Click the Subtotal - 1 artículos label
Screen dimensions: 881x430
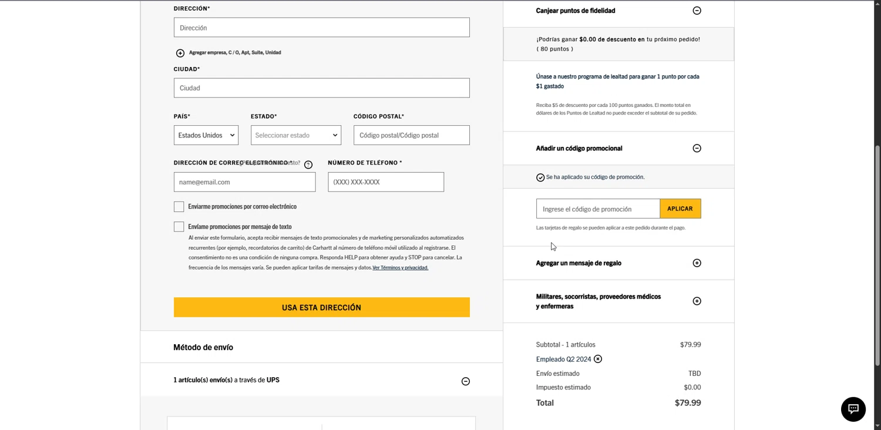(566, 345)
